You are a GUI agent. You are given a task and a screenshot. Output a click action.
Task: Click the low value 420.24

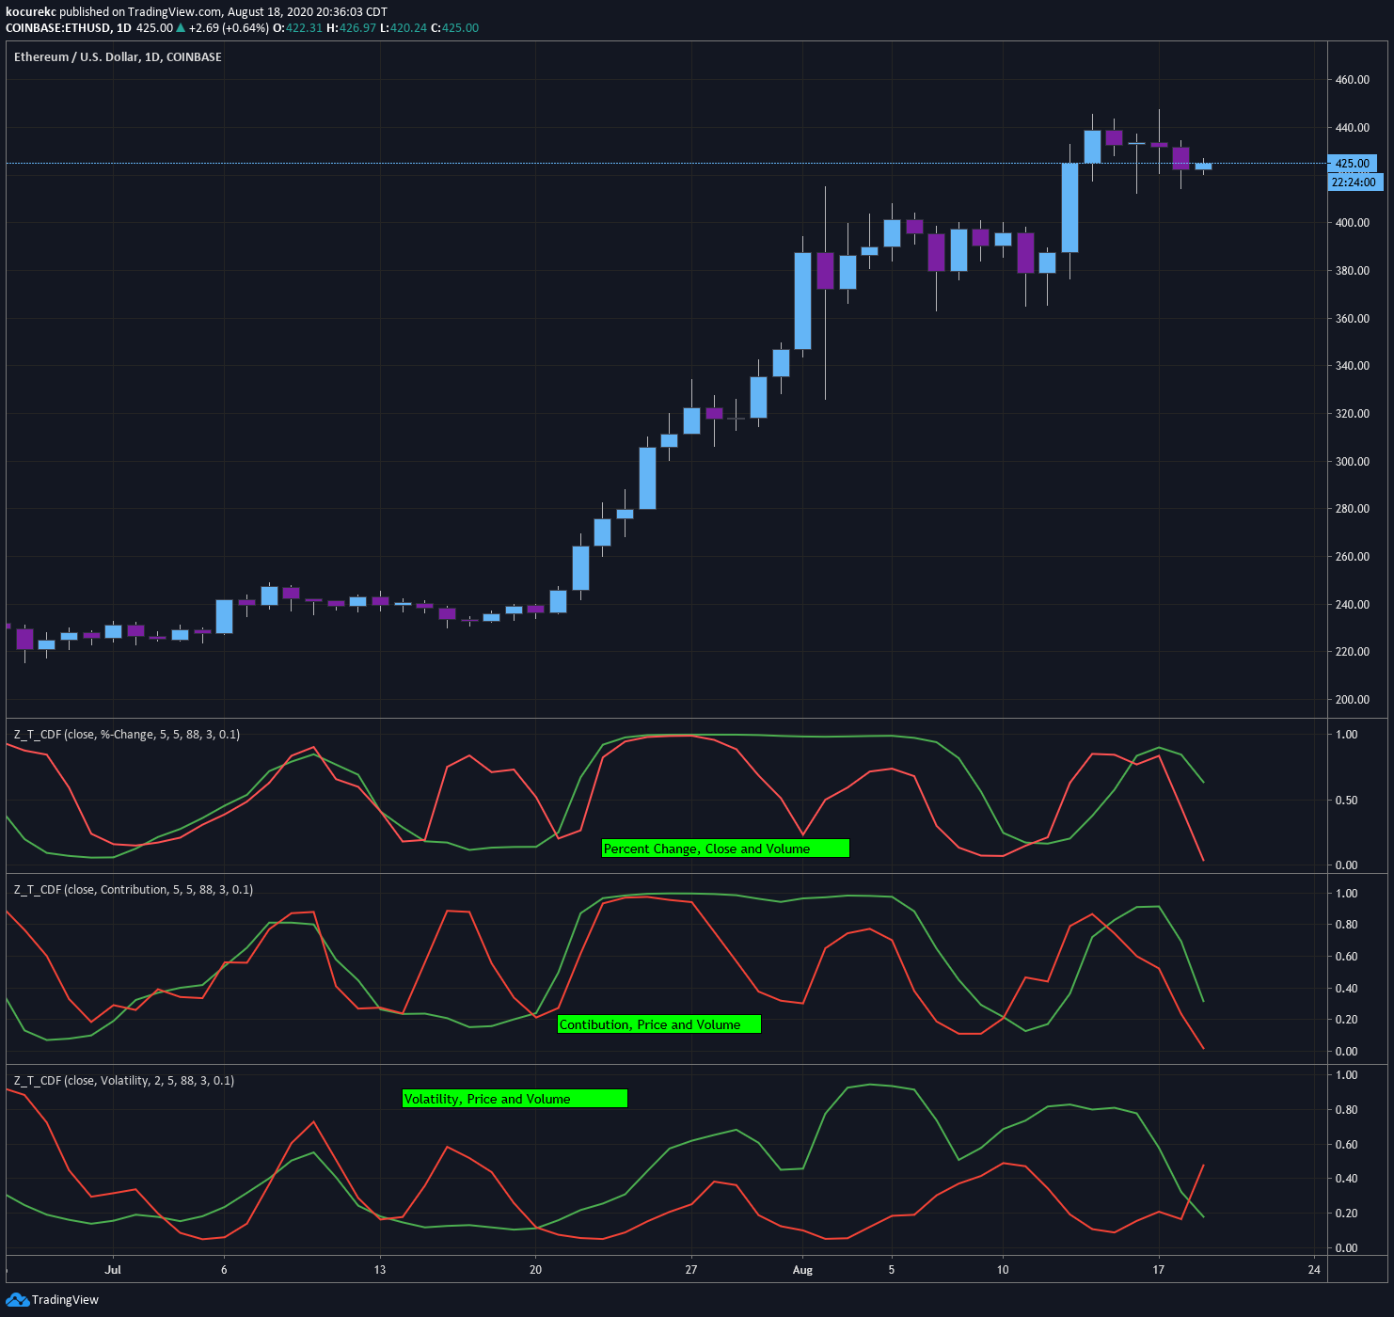pos(409,28)
